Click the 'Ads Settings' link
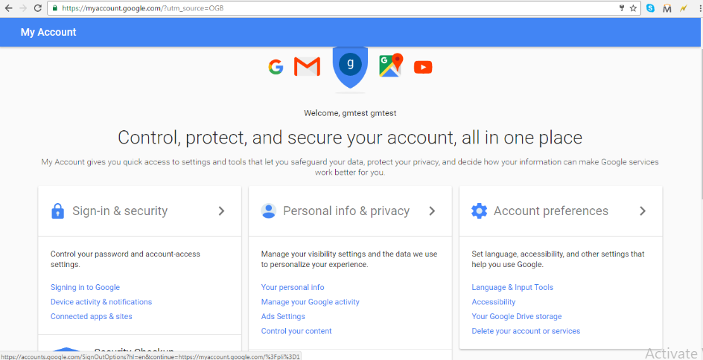The width and height of the screenshot is (703, 360). coord(283,316)
